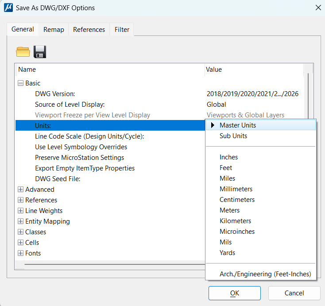Click the open folder icon
Screen dimensions: 325x306
23,52
